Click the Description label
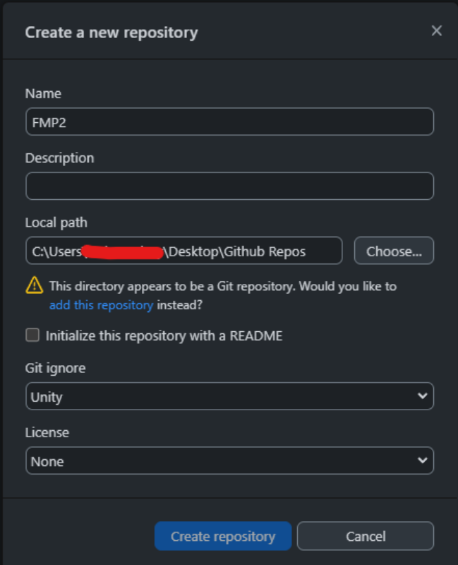 pos(60,158)
